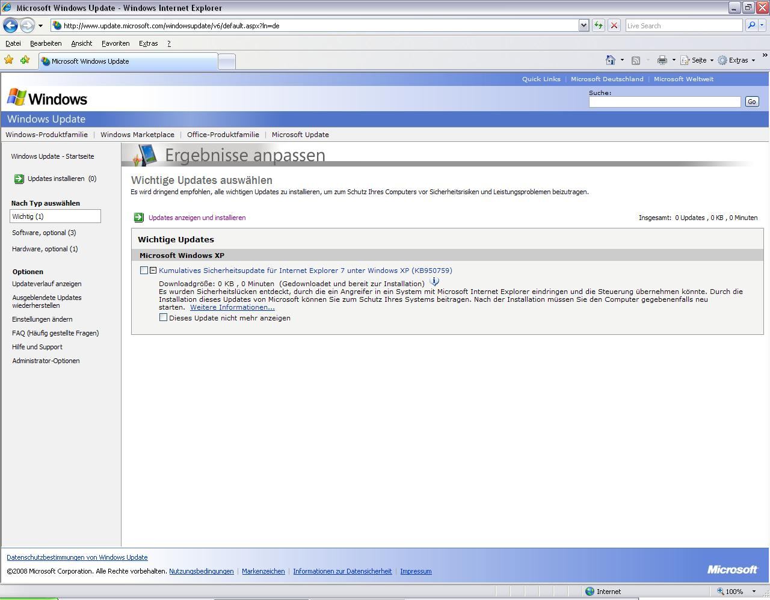The height and width of the screenshot is (600, 770).
Task: Select Wichtig (1) update type
Action: coord(55,216)
